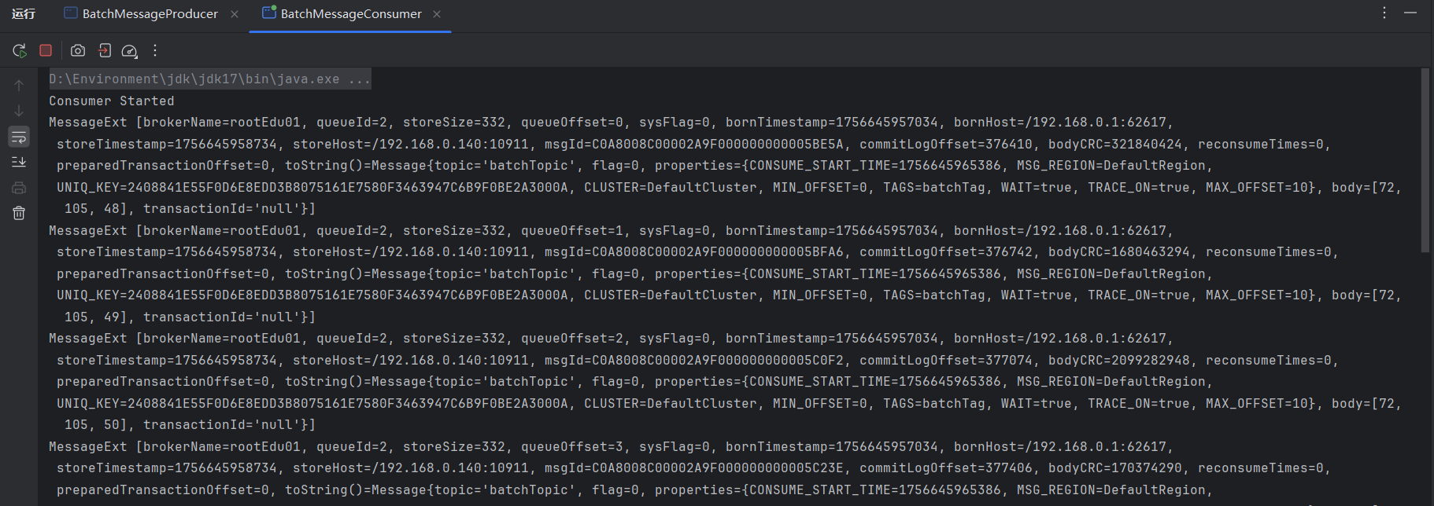Select the BatchMessageConsumer tab

click(350, 14)
